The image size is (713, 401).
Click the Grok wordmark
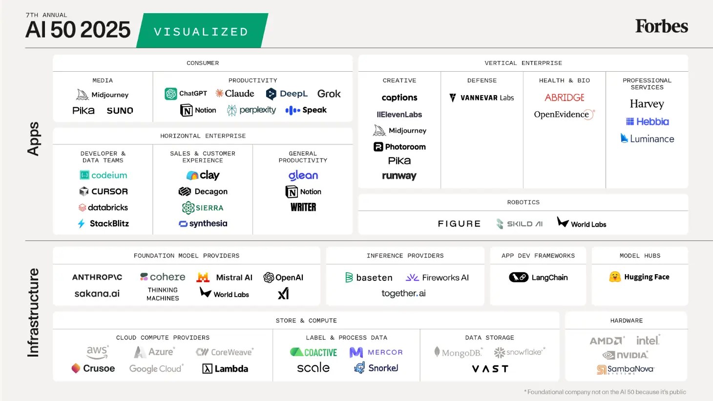click(x=329, y=94)
